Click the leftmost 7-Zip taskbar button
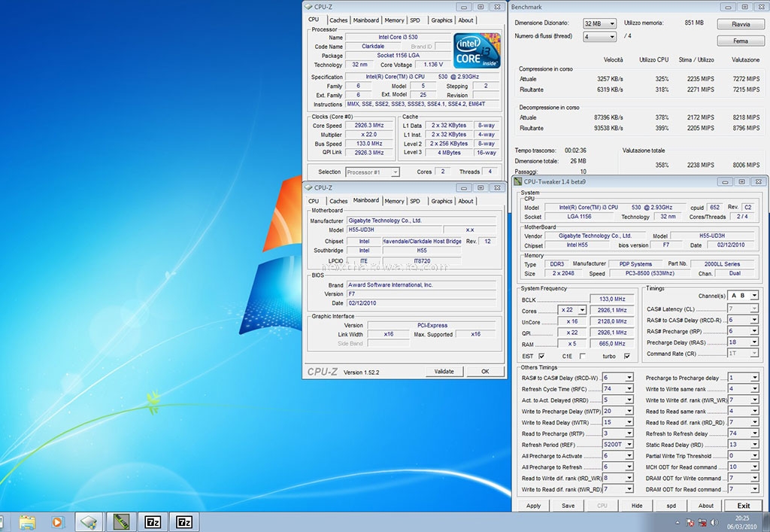The height and width of the screenshot is (532, 770). 153,521
